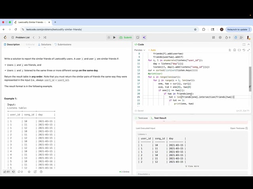
Task: Open the Editorial tab
Action: click(30, 44)
